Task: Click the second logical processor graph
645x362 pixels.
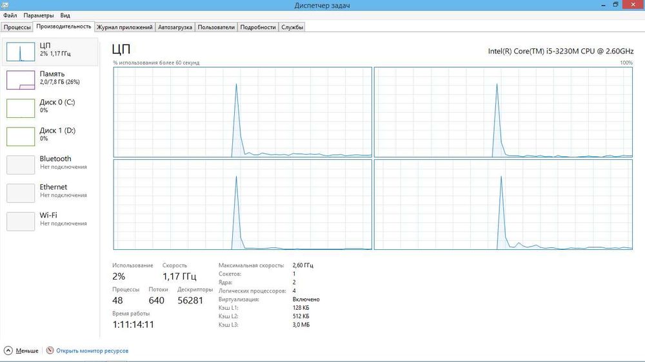Action: point(503,112)
